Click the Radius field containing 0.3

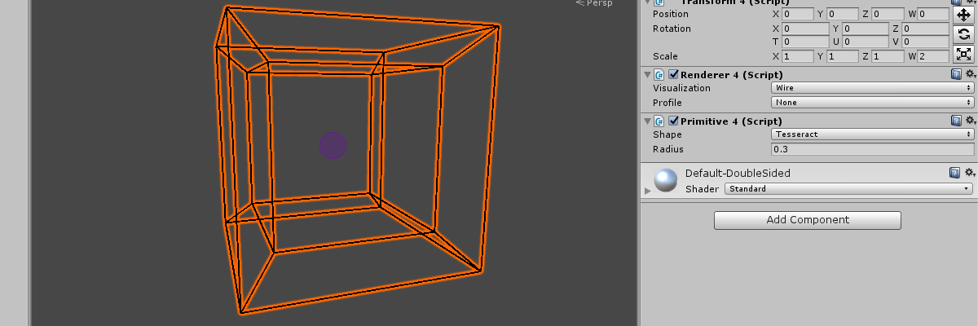(872, 149)
